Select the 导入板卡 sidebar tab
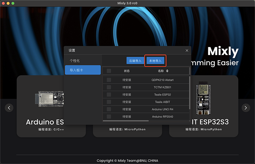 point(83,70)
